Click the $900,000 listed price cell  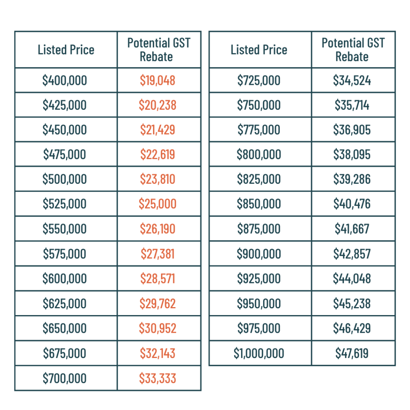(x=260, y=253)
